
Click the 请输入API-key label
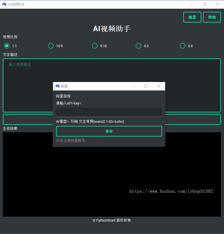(69, 103)
